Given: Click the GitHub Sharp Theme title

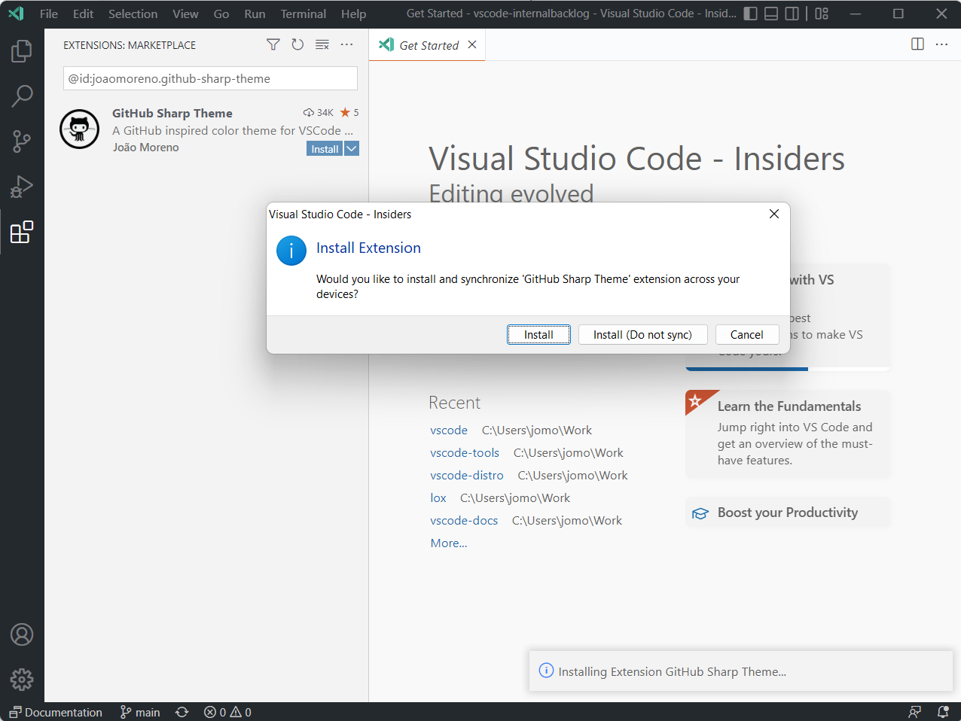Looking at the screenshot, I should point(172,113).
